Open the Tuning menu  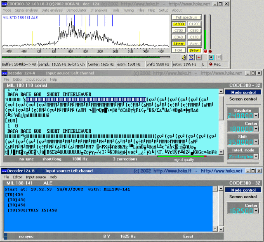pyautogui.click(x=128, y=10)
